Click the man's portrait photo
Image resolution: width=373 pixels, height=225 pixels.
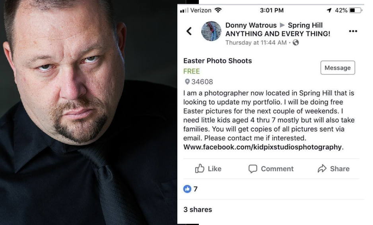click(88, 112)
